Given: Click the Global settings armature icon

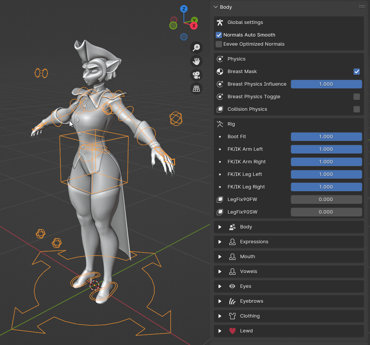Looking at the screenshot, I should (x=220, y=22).
